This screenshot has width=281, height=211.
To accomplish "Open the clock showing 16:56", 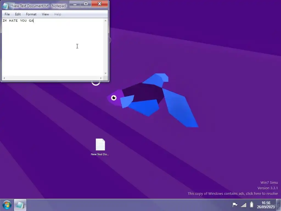I will [x=266, y=205].
